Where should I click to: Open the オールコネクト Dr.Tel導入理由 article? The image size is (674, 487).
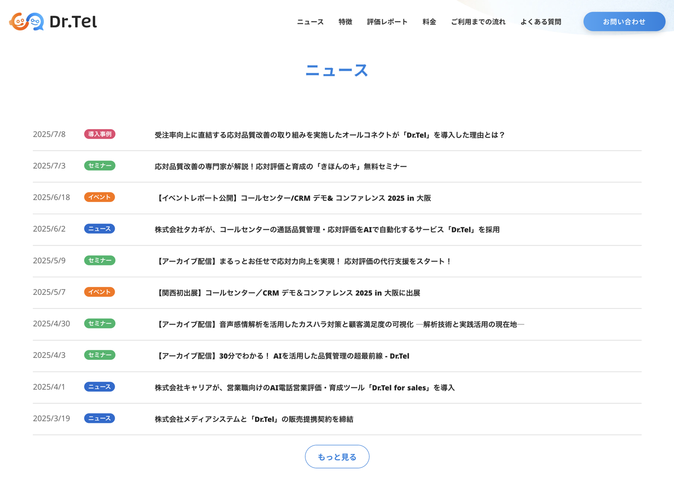click(329, 135)
